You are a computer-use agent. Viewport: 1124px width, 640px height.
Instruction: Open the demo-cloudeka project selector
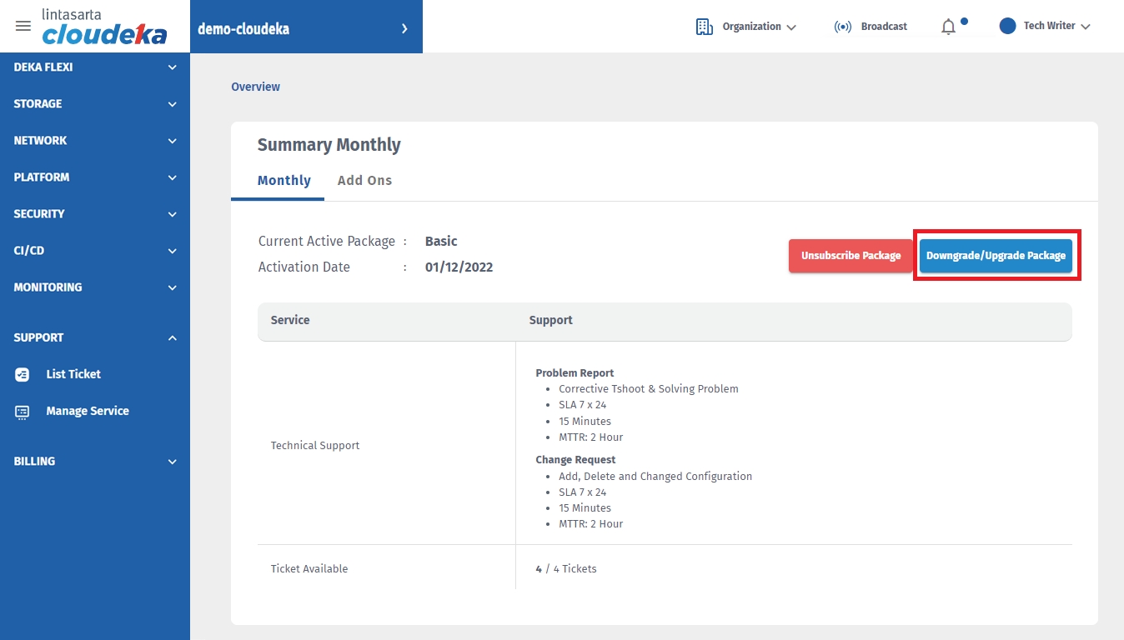pyautogui.click(x=305, y=28)
